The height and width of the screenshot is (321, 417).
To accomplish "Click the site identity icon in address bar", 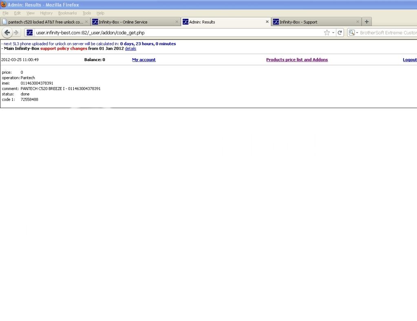I will coord(30,33).
